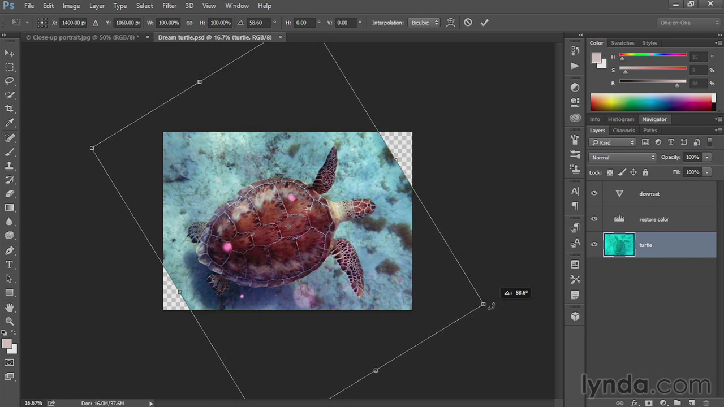This screenshot has width=724, height=407.
Task: Select the Healing Brush tool
Action: (x=10, y=138)
